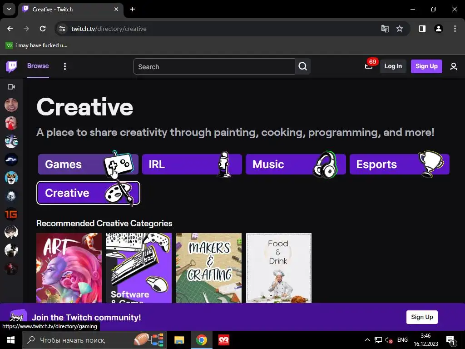This screenshot has height=349, width=465.
Task: Select the Creative - Twitch tab
Action: pos(71,9)
